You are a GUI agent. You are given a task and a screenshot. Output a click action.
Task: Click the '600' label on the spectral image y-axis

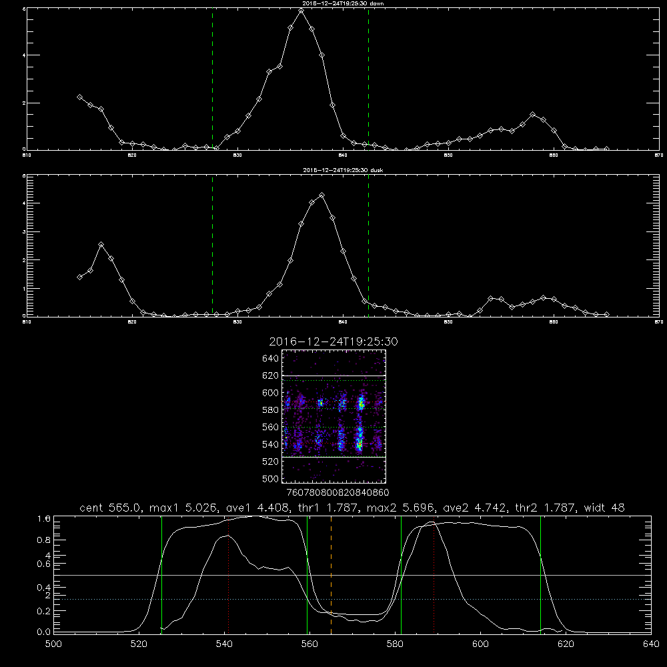click(271, 393)
